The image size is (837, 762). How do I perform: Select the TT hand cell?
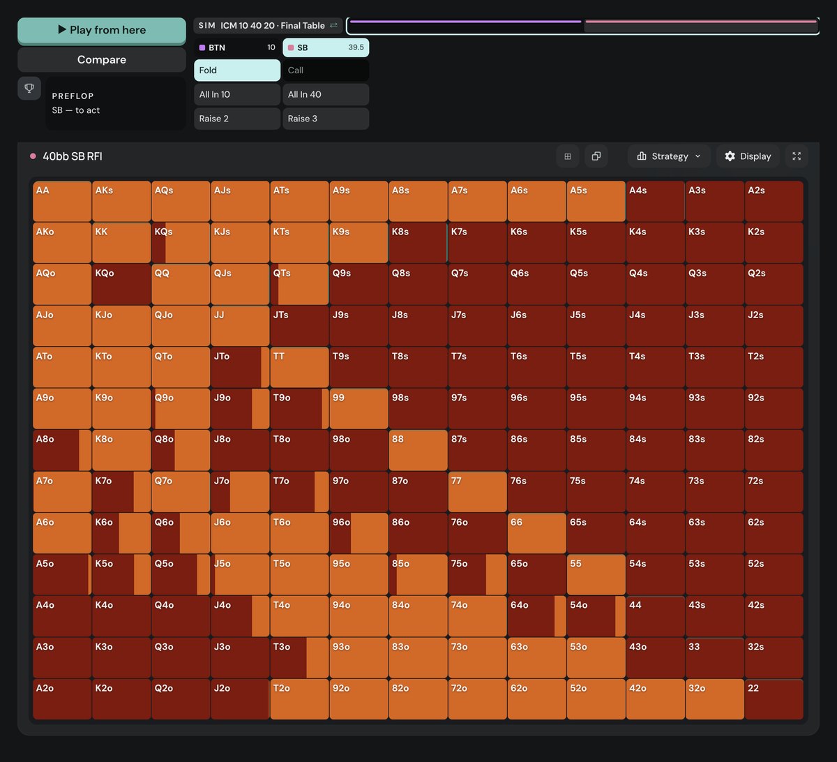click(299, 368)
